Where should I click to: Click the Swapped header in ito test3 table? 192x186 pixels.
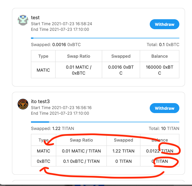tap(123, 140)
